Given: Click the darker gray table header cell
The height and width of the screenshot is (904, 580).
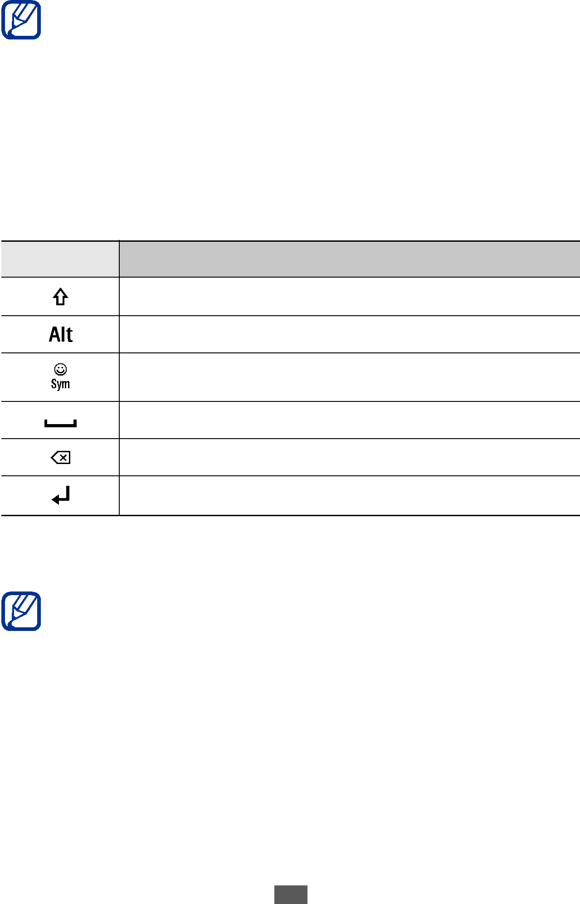Looking at the screenshot, I should click(x=350, y=259).
